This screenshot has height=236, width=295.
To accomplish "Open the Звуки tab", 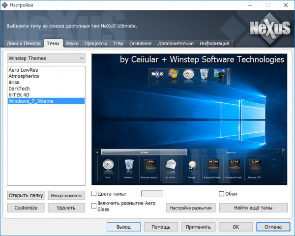I will pos(72,43).
